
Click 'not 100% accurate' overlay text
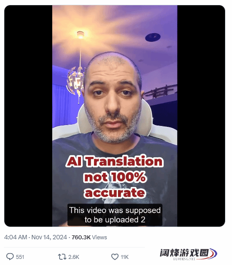(115, 185)
